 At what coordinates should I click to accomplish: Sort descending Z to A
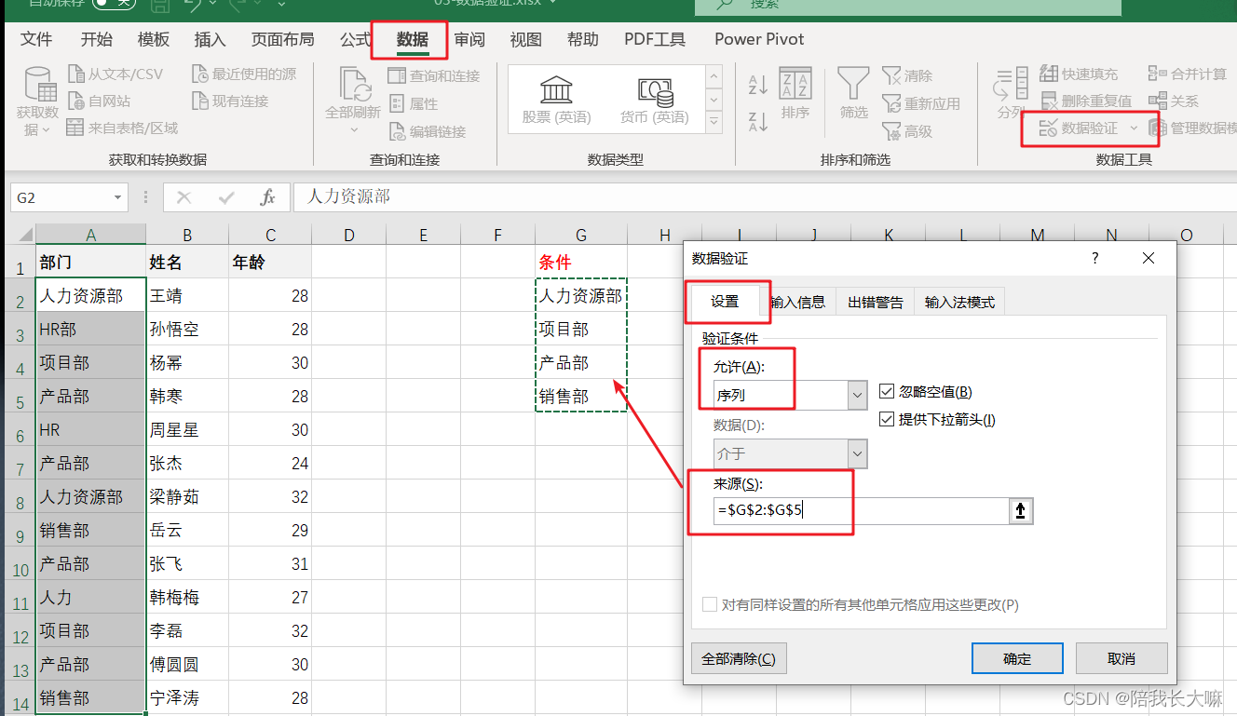click(x=758, y=121)
